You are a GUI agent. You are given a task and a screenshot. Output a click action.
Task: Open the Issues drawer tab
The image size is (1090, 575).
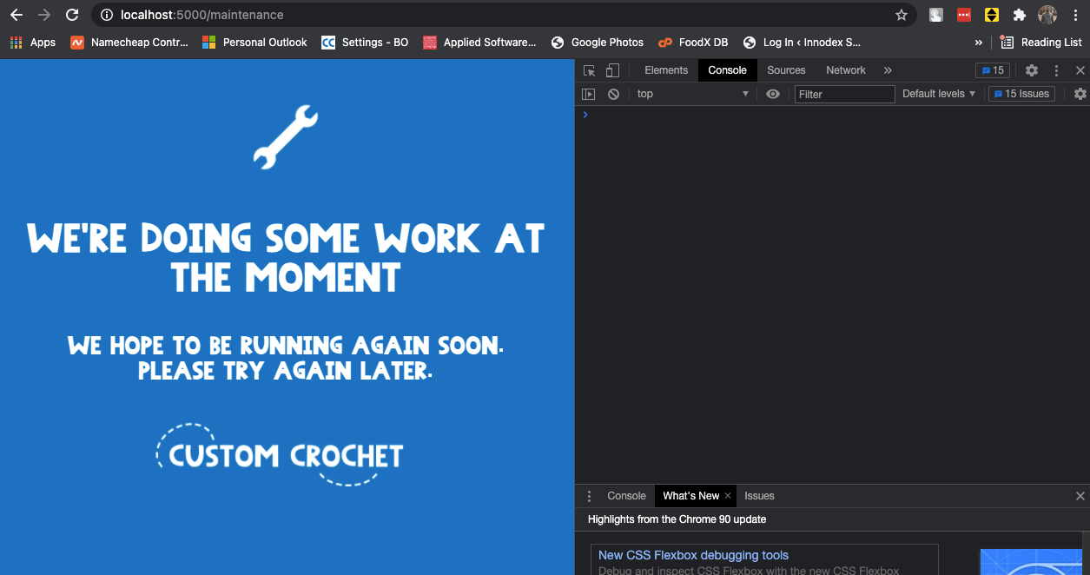759,496
